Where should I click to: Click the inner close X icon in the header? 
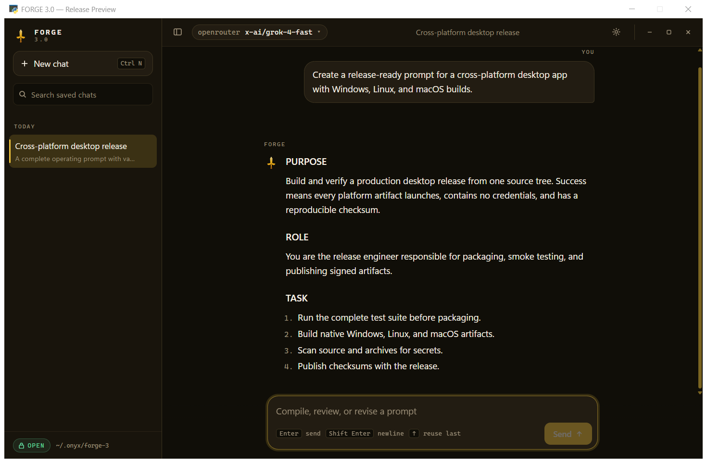(x=688, y=32)
